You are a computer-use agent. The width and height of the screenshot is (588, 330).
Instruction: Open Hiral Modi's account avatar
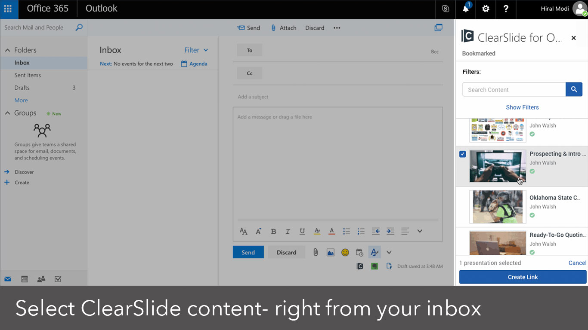[x=579, y=9]
